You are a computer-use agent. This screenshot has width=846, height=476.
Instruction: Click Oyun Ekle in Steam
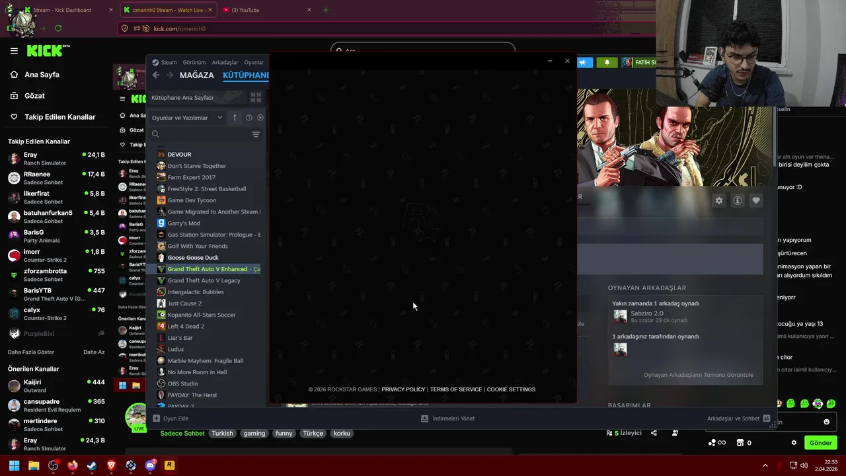pyautogui.click(x=171, y=418)
